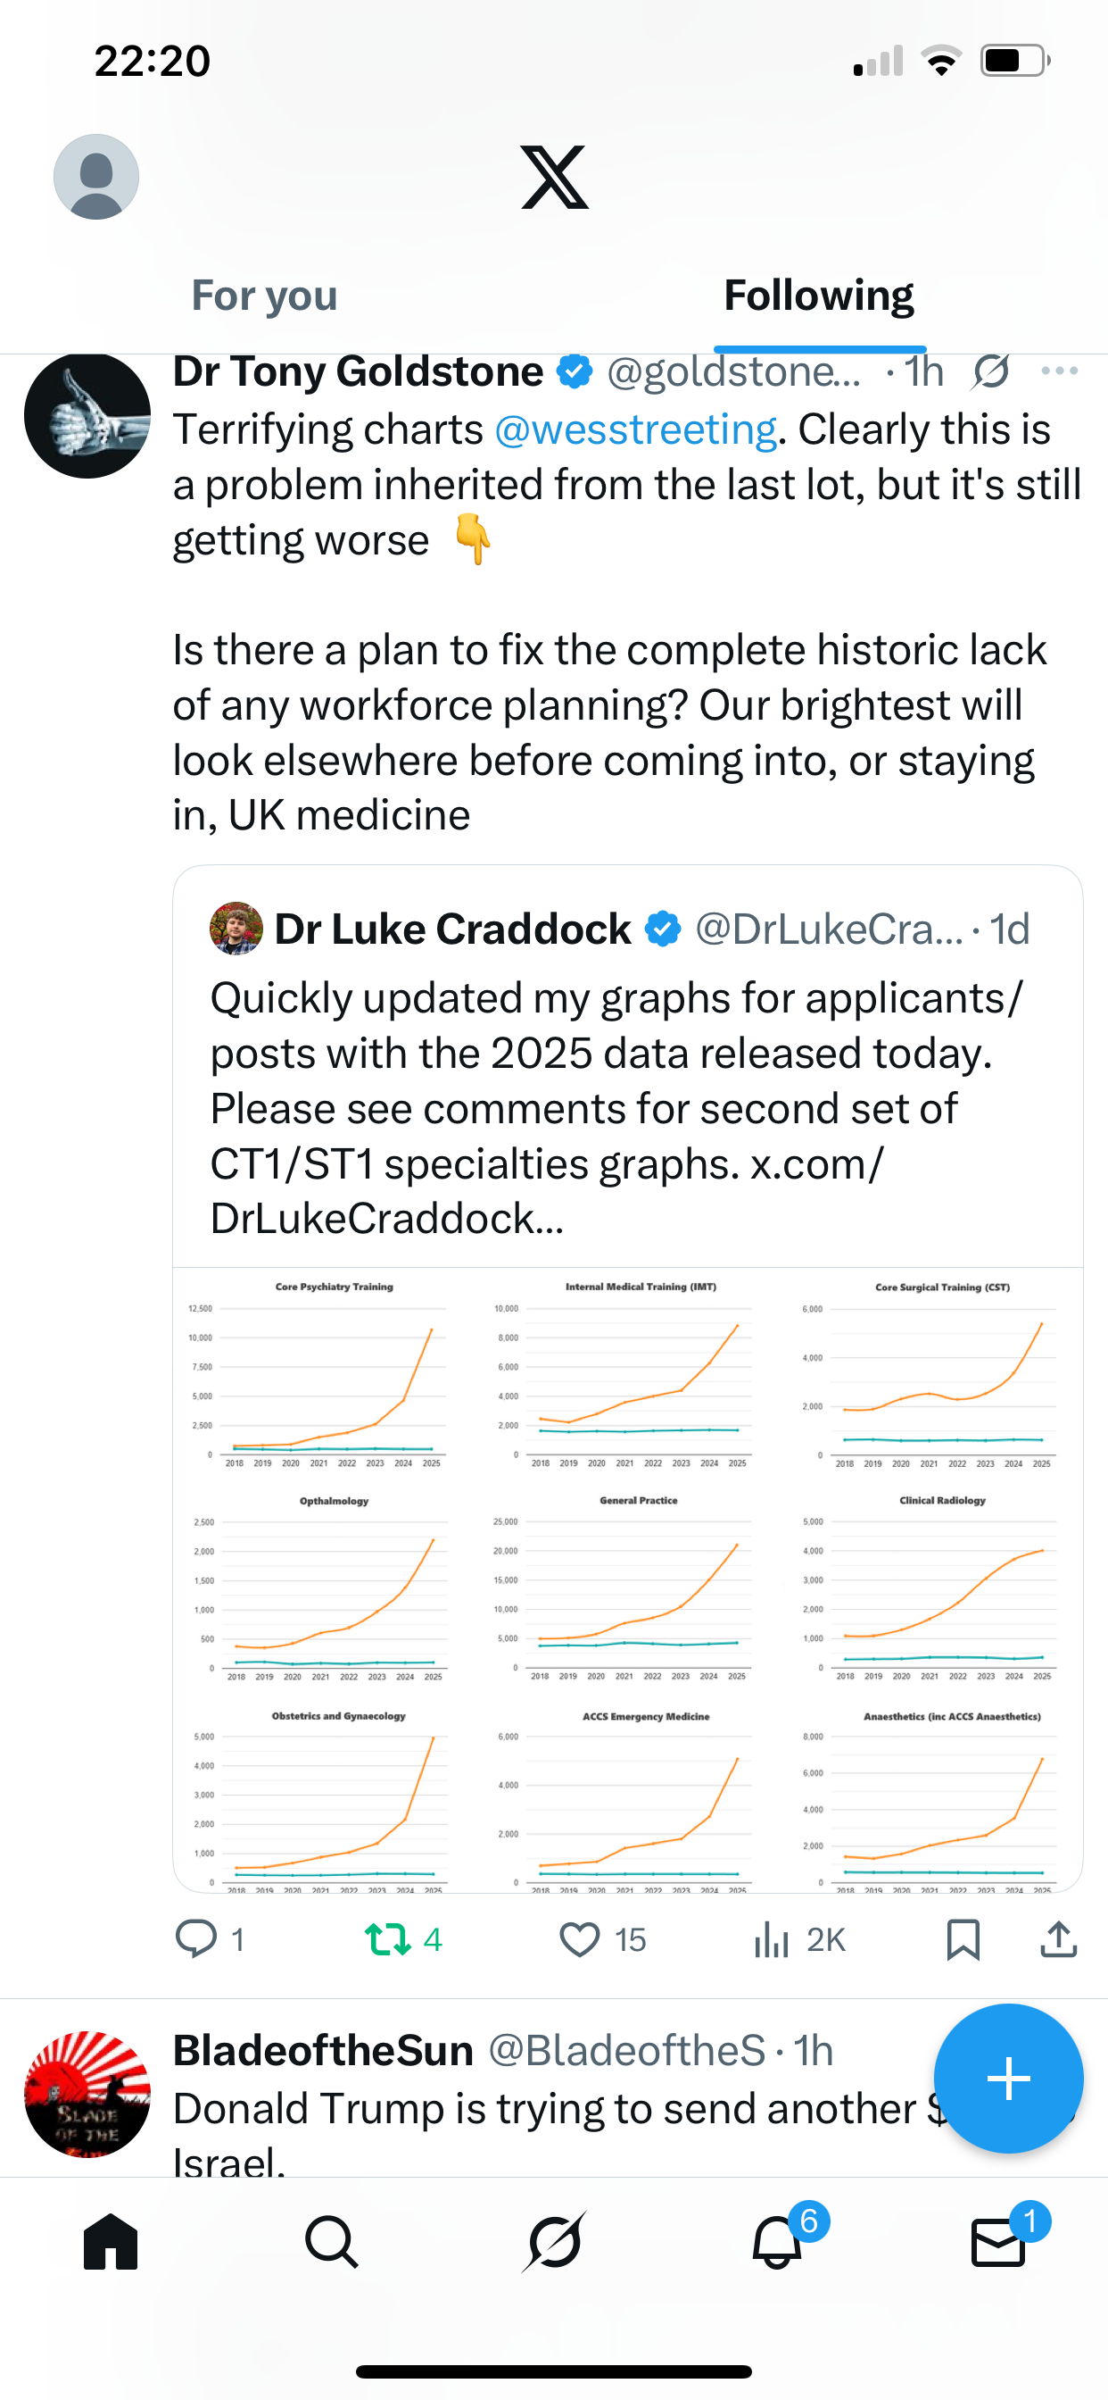Like Dr Tony Goldstone's post
The height and width of the screenshot is (2400, 1108).
click(580, 1938)
